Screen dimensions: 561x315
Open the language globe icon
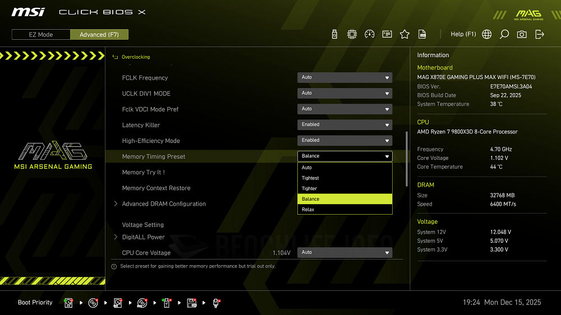487,34
